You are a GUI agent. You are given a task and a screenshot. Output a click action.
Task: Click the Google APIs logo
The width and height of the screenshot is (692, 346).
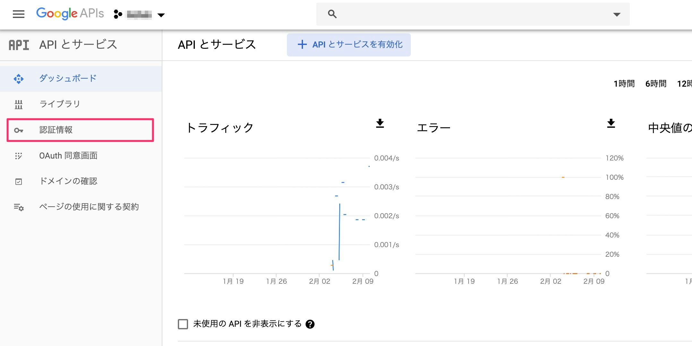pos(70,13)
